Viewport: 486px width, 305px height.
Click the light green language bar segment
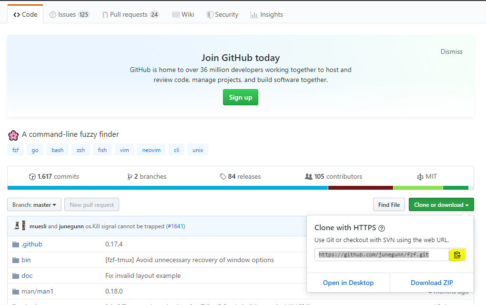[x=418, y=188]
